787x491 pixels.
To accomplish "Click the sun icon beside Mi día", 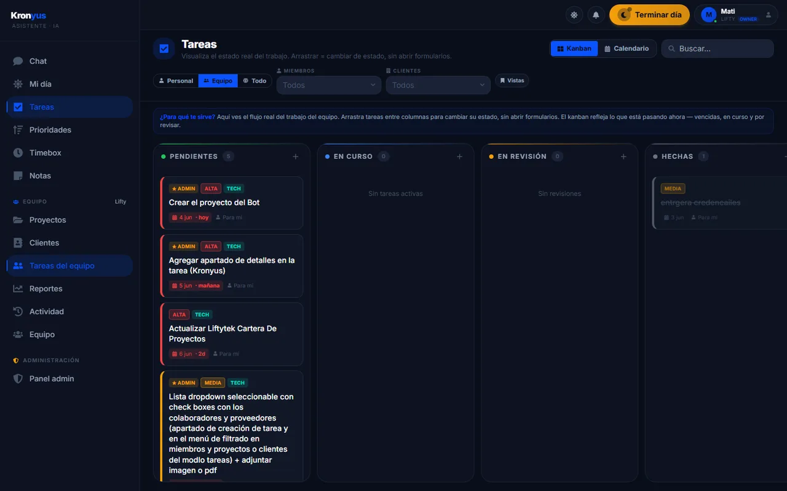I will 18,84.
